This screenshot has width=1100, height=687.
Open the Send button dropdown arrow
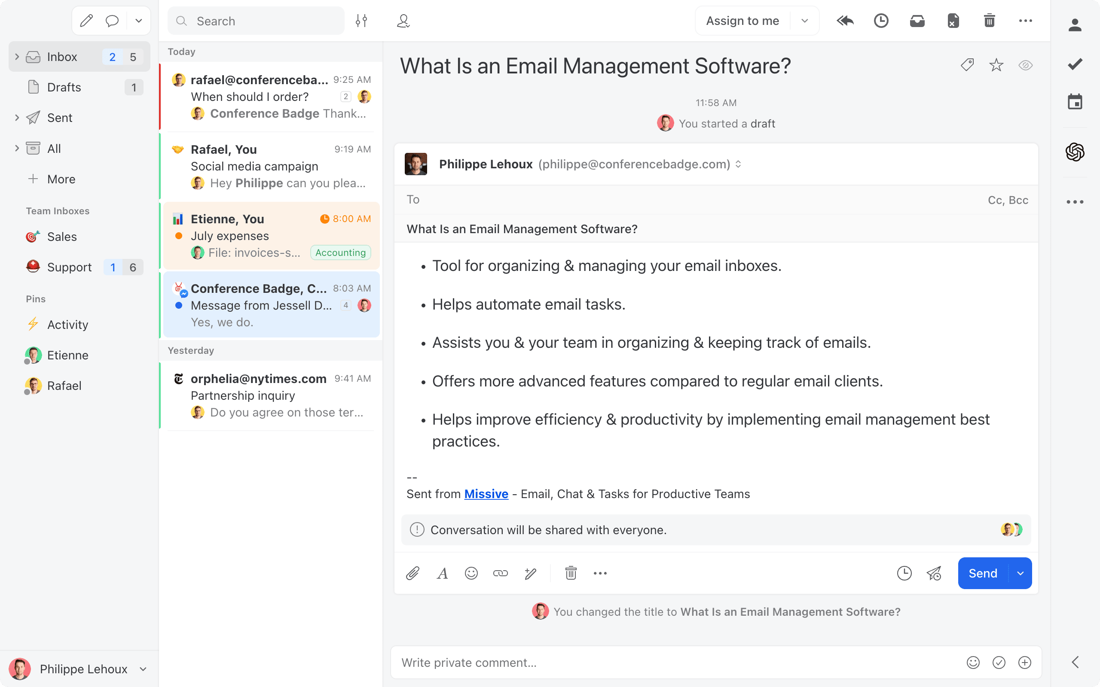(x=1021, y=573)
